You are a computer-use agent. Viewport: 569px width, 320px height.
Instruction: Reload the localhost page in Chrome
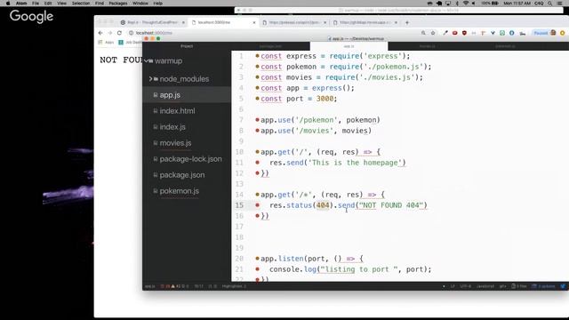click(119, 33)
